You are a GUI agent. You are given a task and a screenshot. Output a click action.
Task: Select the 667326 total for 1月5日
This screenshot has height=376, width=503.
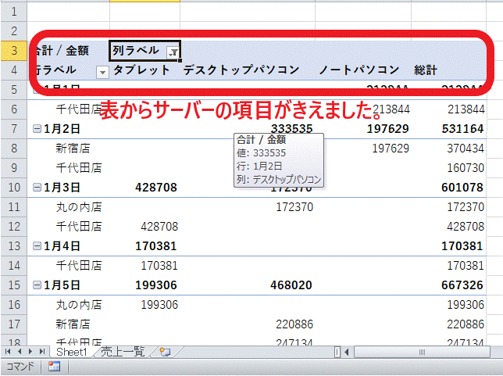pos(462,286)
